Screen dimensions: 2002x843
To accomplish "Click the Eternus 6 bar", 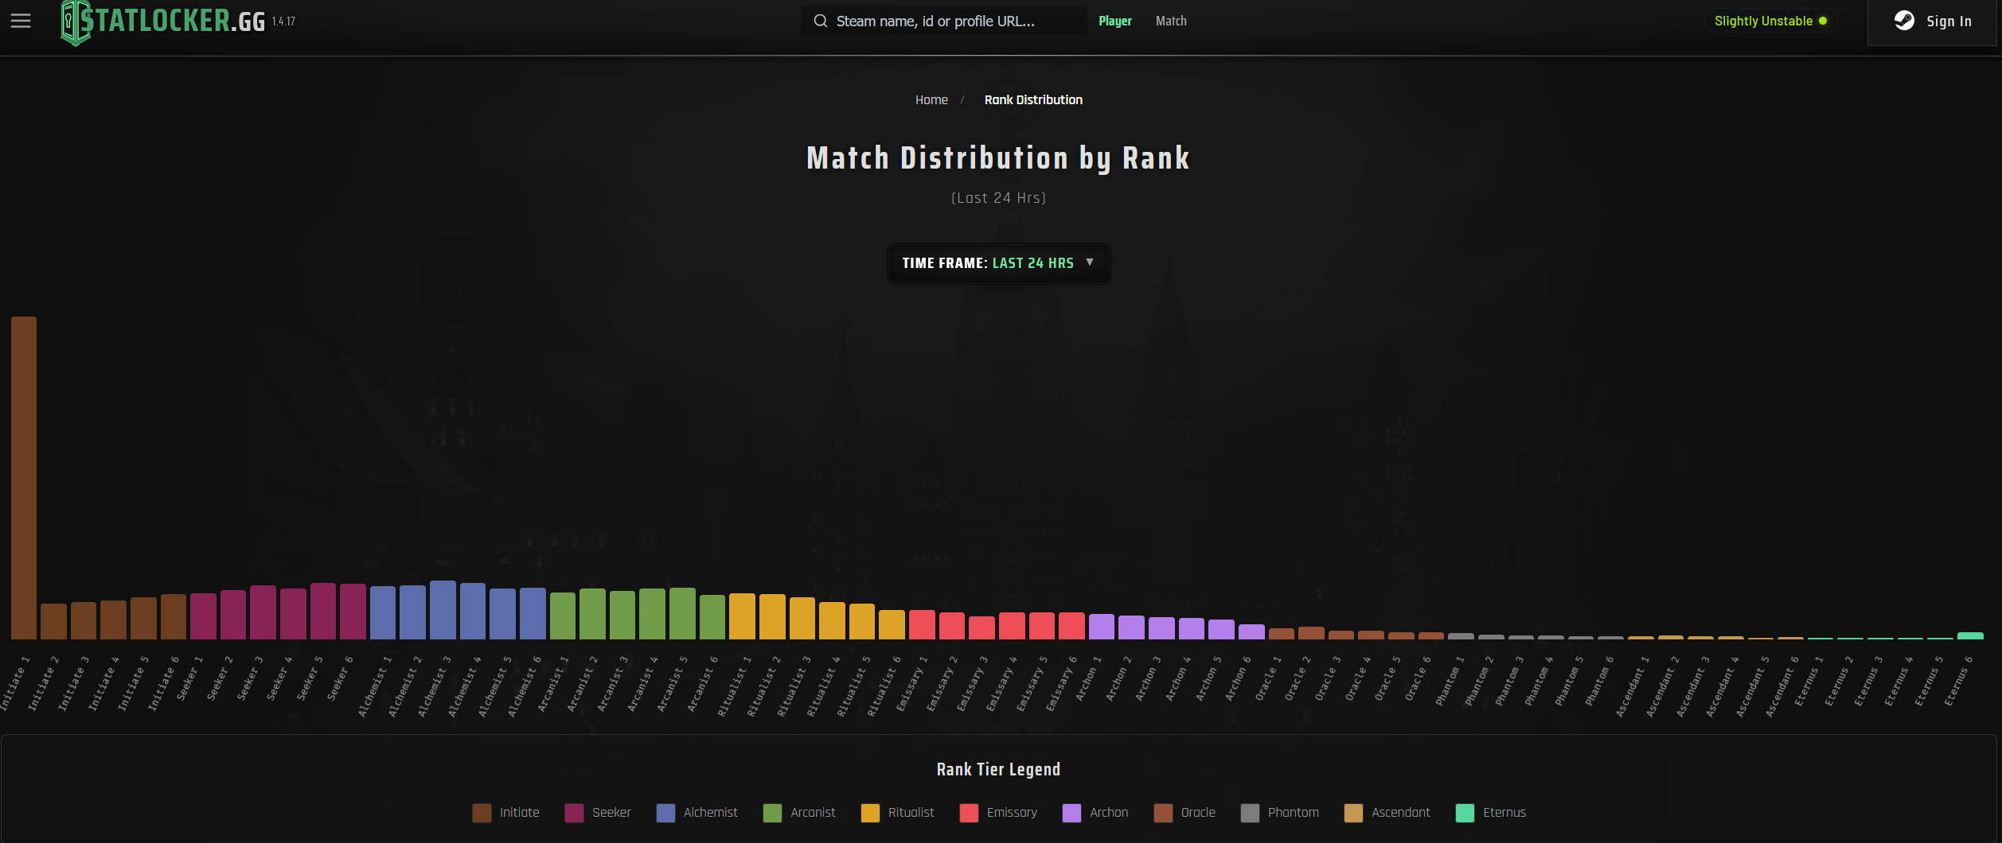I will pos(1970,635).
